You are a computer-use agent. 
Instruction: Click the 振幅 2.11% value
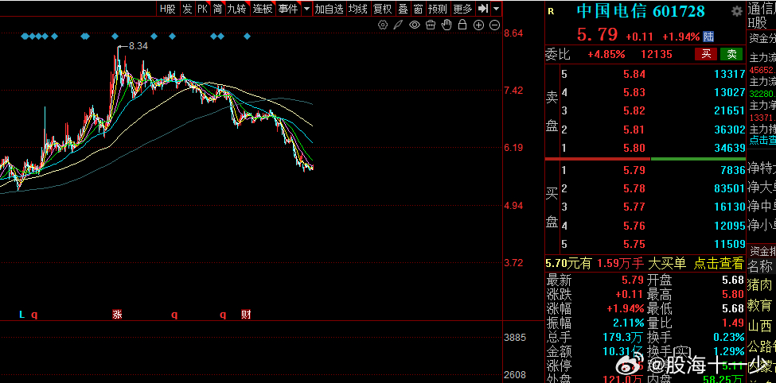click(x=629, y=323)
